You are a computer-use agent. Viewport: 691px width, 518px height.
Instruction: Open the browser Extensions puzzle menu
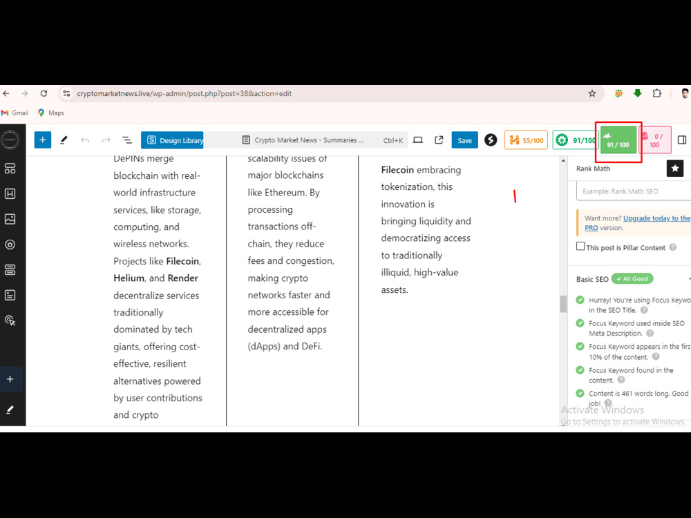click(656, 93)
